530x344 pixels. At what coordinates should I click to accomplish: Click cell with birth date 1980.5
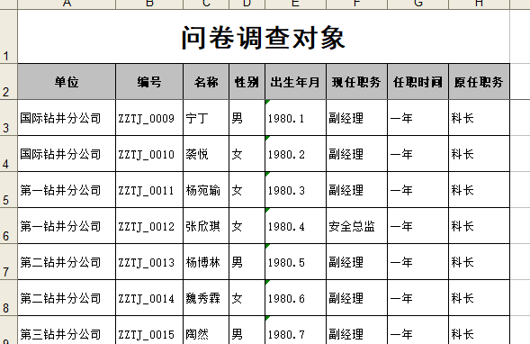point(295,262)
